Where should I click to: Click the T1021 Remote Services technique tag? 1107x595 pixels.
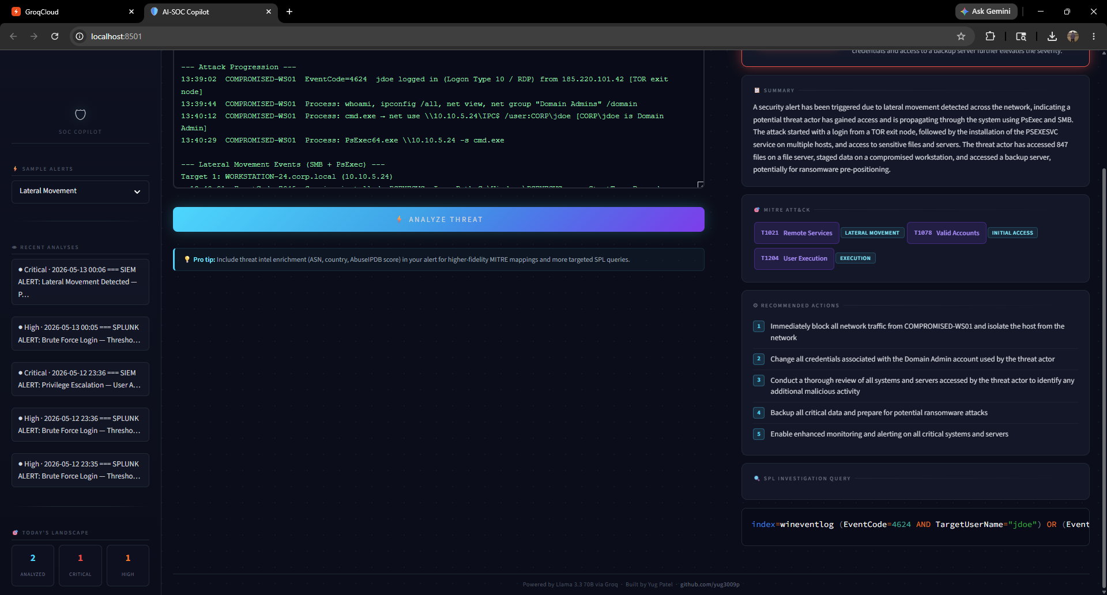point(796,233)
